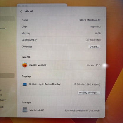
Task: Click the 13.6-inch (2560 × 1664) value
Action: coord(87,84)
